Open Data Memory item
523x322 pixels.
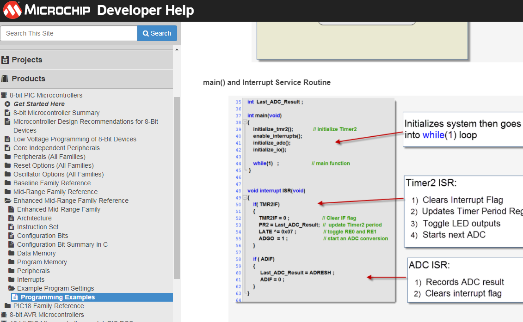37,253
